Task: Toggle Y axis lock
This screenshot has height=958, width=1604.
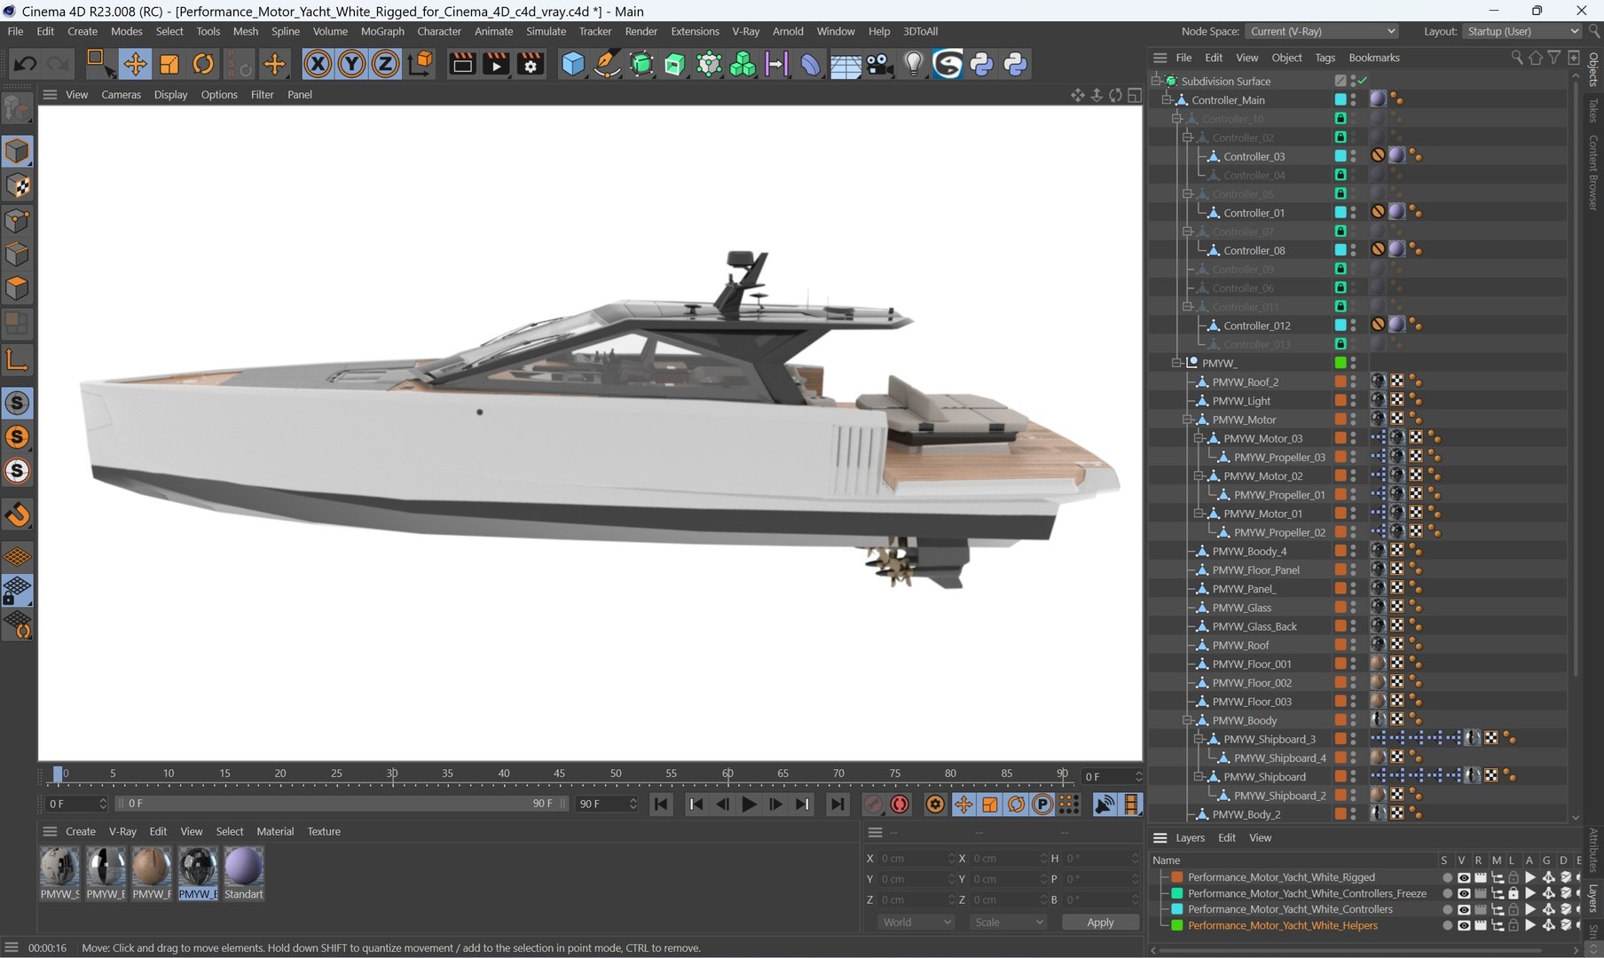Action: click(351, 64)
